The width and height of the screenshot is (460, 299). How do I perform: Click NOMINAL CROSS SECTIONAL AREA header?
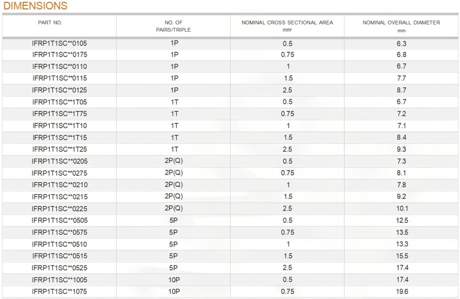point(287,26)
